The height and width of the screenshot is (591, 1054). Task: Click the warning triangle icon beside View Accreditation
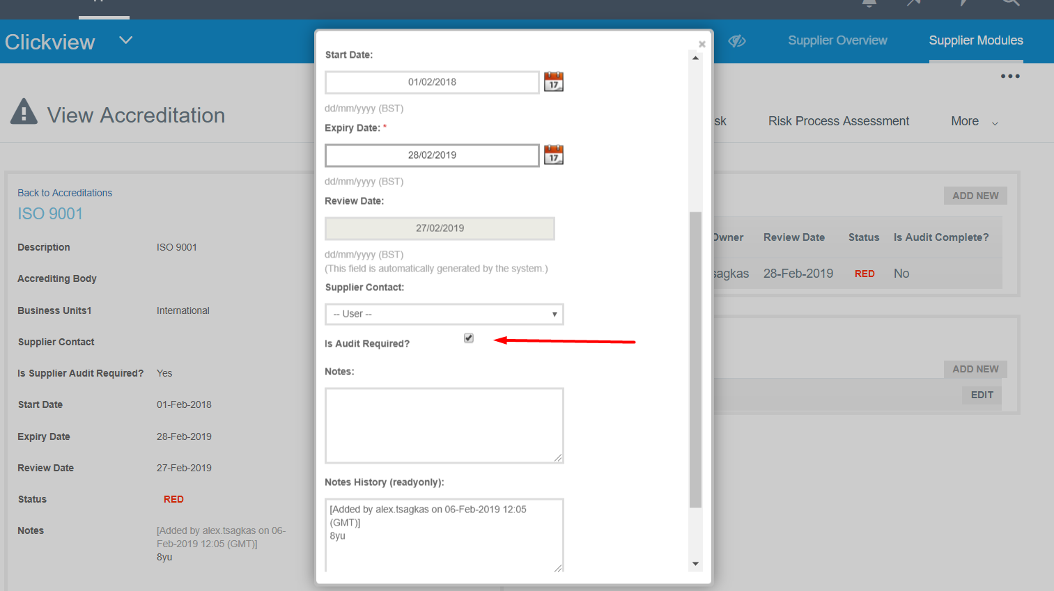[24, 112]
